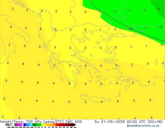Click the "Height/Temp." title text
Screen dimensions: 165x128
[12, 122]
